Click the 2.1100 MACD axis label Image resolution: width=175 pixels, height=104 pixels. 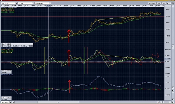pos(168,76)
